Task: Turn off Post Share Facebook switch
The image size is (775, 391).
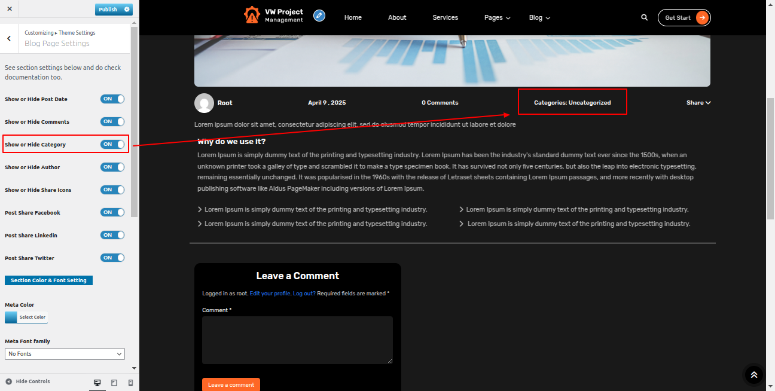Action: [112, 213]
